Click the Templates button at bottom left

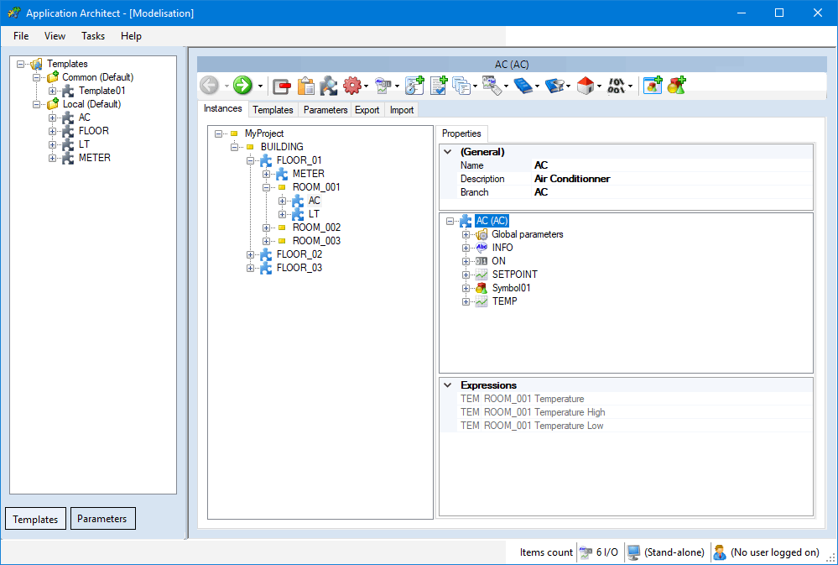[35, 519]
